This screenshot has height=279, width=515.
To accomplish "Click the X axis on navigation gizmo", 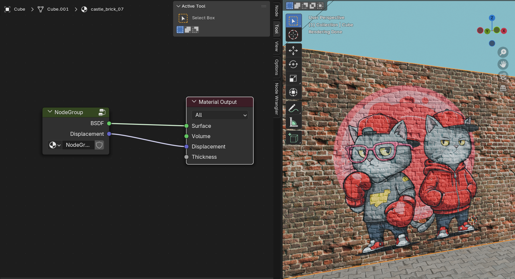I will 504,31.
